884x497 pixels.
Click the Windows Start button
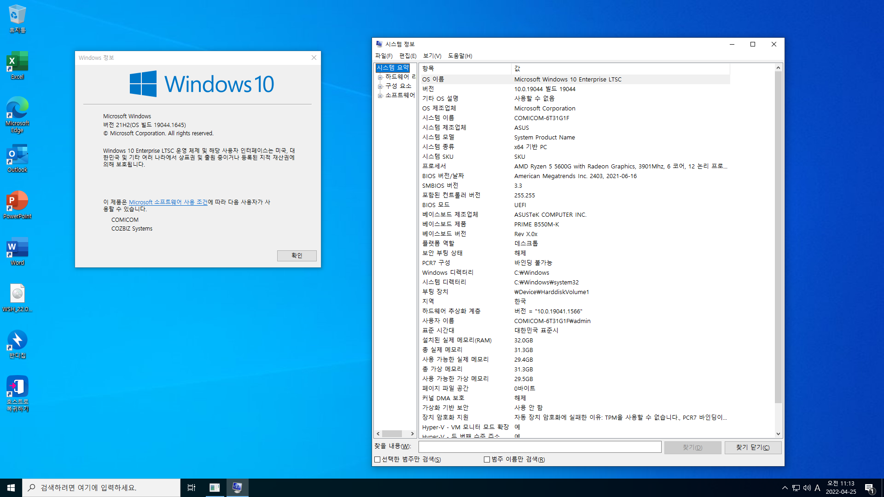(x=11, y=488)
